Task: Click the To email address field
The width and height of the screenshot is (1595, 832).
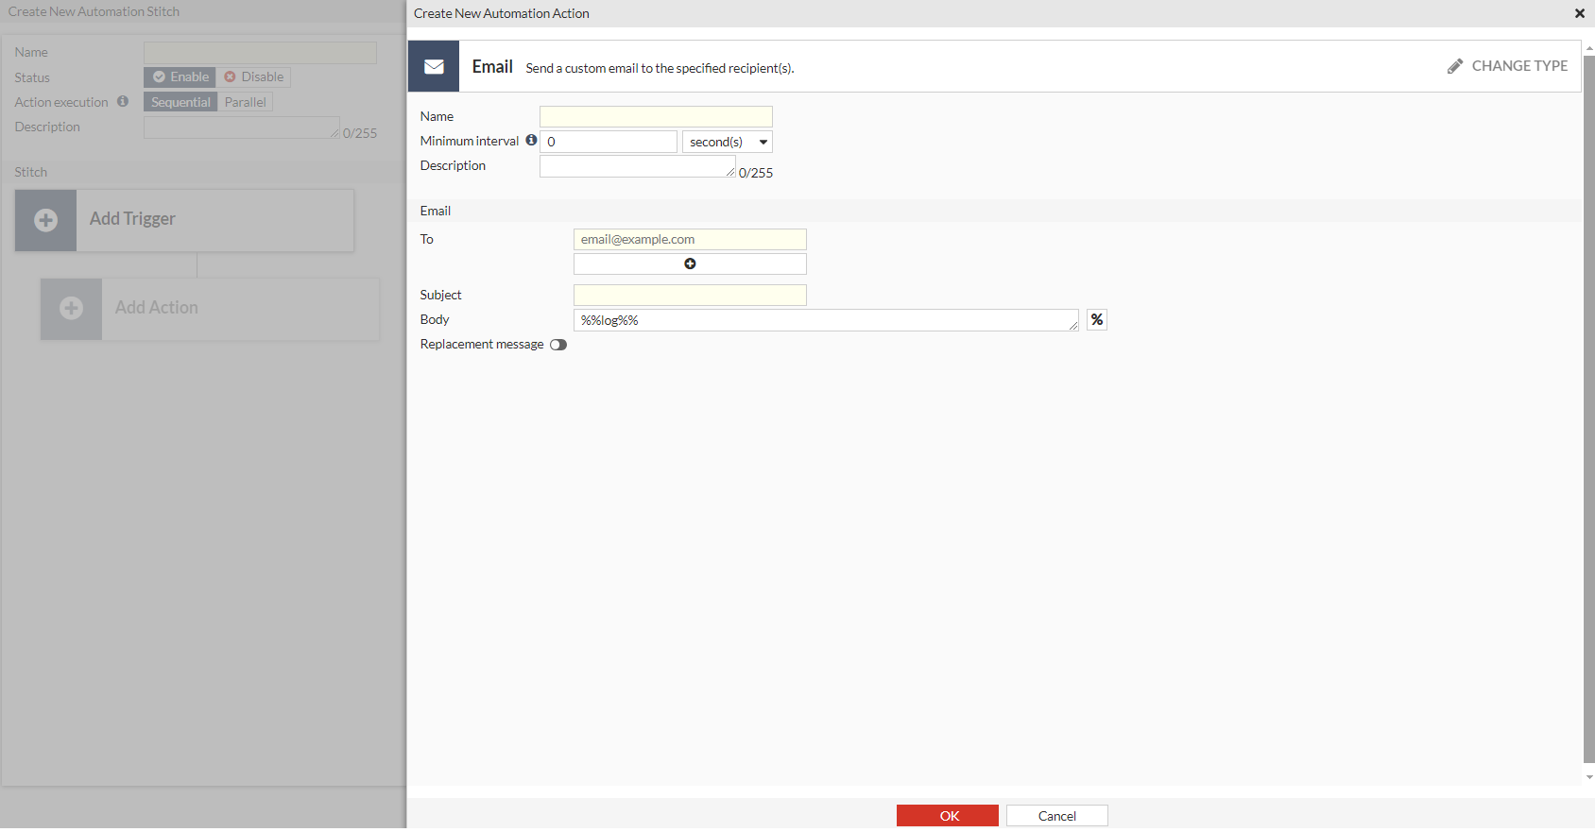Action: point(690,239)
